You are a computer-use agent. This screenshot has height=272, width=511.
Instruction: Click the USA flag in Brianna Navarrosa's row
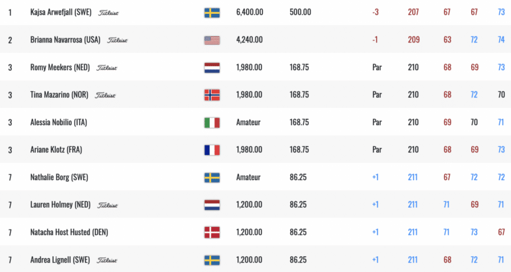click(x=212, y=40)
